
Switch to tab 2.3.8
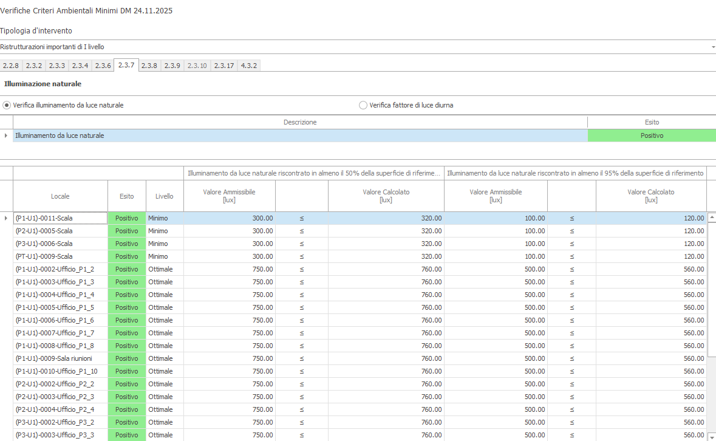point(149,66)
